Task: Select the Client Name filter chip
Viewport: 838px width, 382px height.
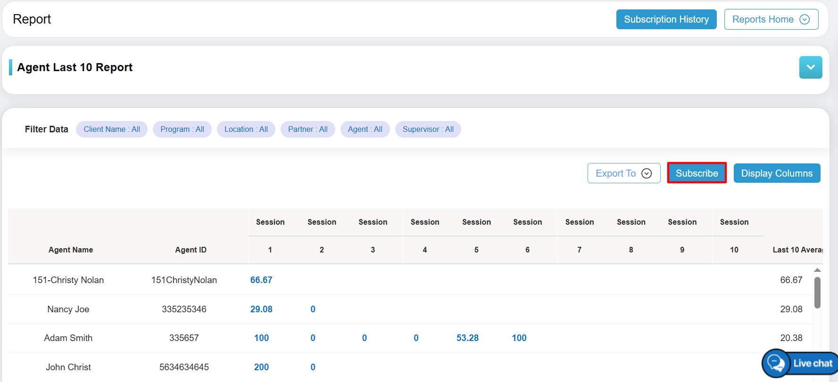Action: pos(112,129)
